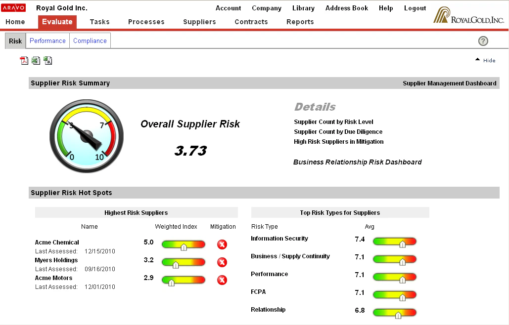Export the risk report to PDF
Viewport: 509px width, 325px height.
[24, 60]
